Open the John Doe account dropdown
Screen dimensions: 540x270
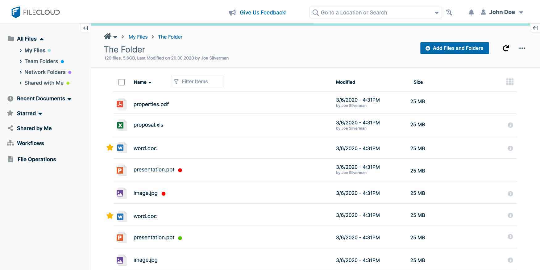(502, 12)
